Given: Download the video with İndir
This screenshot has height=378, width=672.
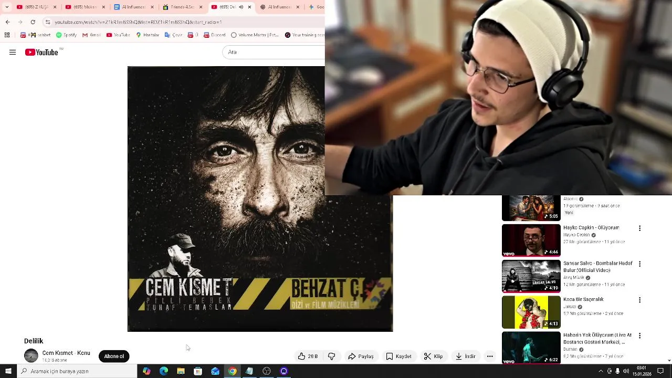Looking at the screenshot, I should click(x=466, y=356).
